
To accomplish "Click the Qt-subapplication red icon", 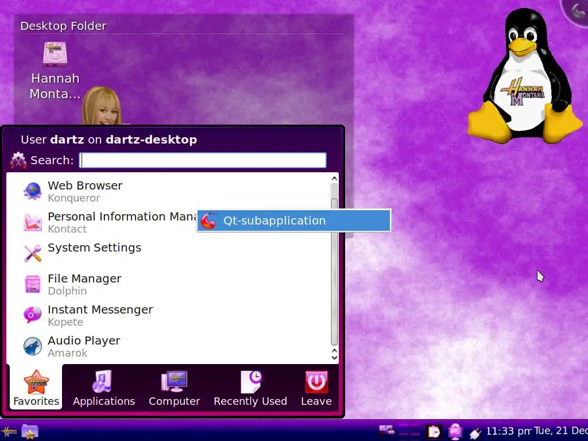I will click(x=208, y=220).
